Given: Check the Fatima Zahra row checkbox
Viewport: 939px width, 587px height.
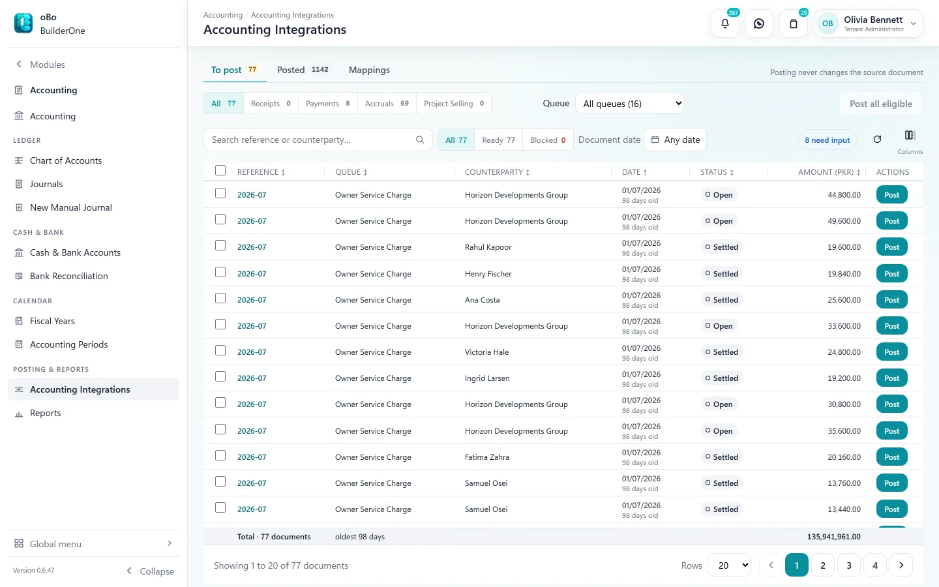Looking at the screenshot, I should point(220,455).
